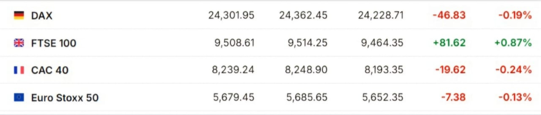
Task: Click DAX change value -46.83
Action: click(449, 15)
